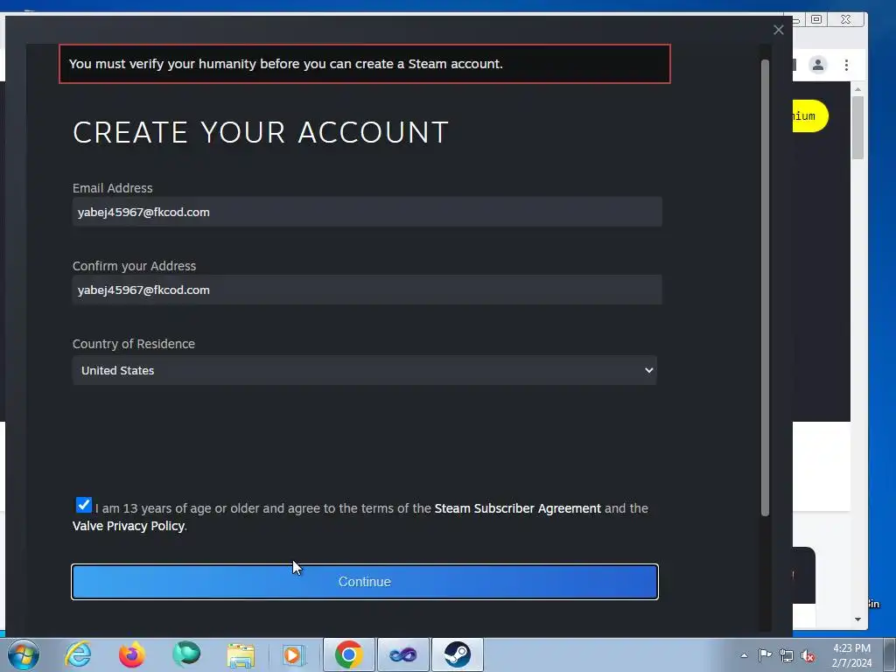Show hidden system tray icons arrow
The width and height of the screenshot is (896, 672).
pyautogui.click(x=744, y=655)
